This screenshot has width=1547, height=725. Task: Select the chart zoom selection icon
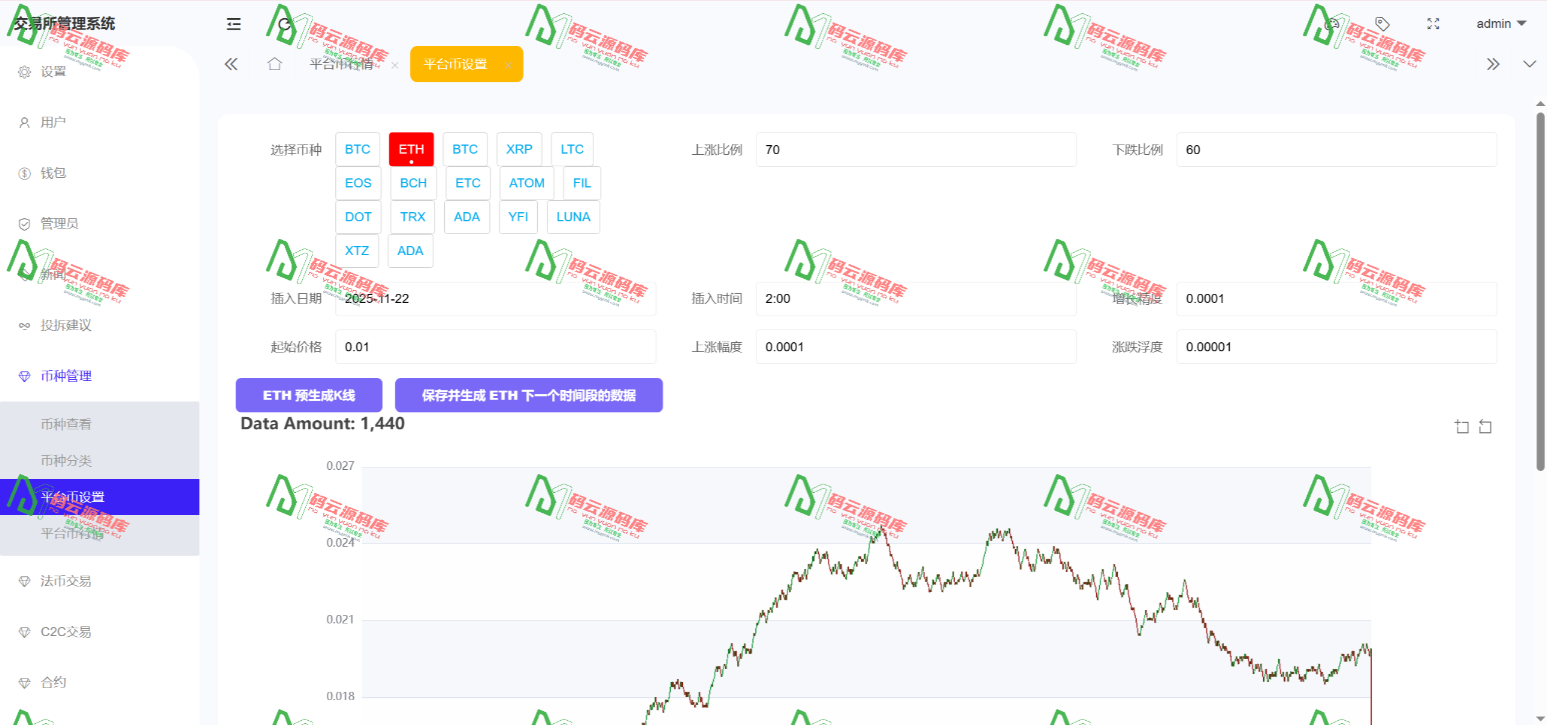1462,426
